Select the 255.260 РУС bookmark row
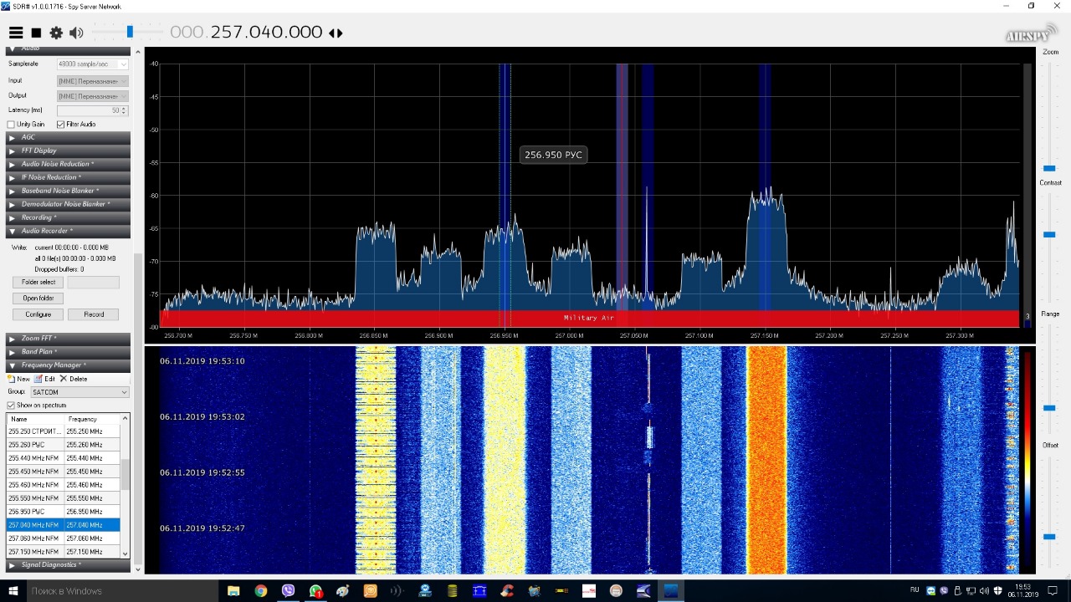This screenshot has height=602, width=1071. [x=64, y=445]
